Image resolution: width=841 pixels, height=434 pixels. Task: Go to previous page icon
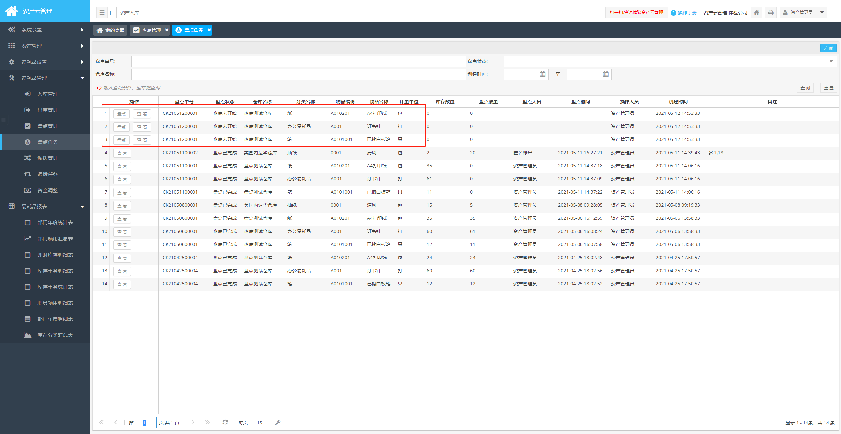116,422
